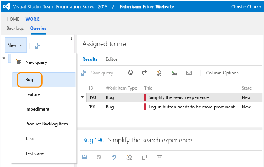Click the Visual Studio logo icon
264x167 pixels.
[6, 6]
